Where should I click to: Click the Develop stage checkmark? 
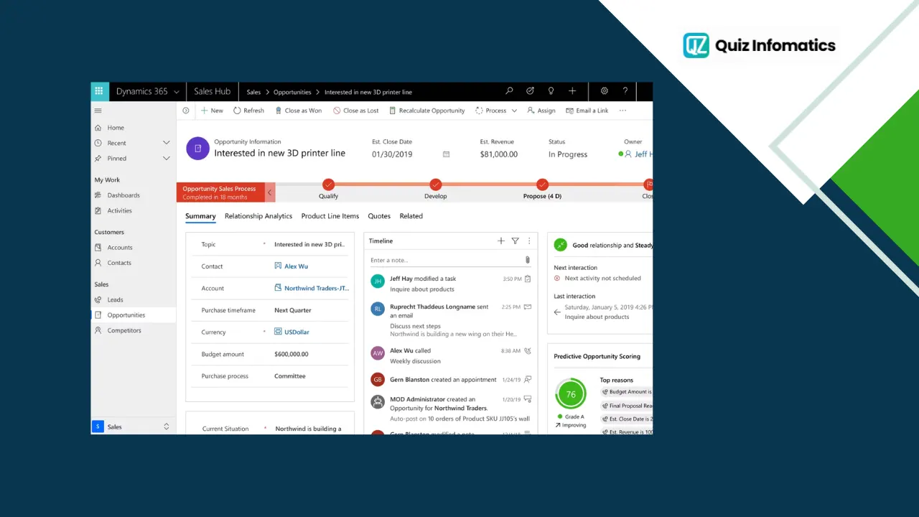436,185
